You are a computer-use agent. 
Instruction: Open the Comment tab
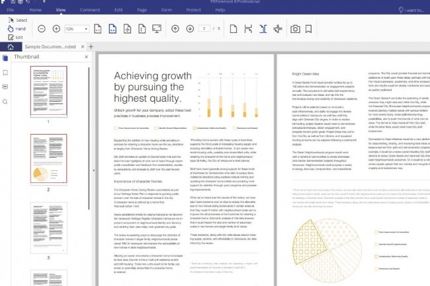click(90, 10)
